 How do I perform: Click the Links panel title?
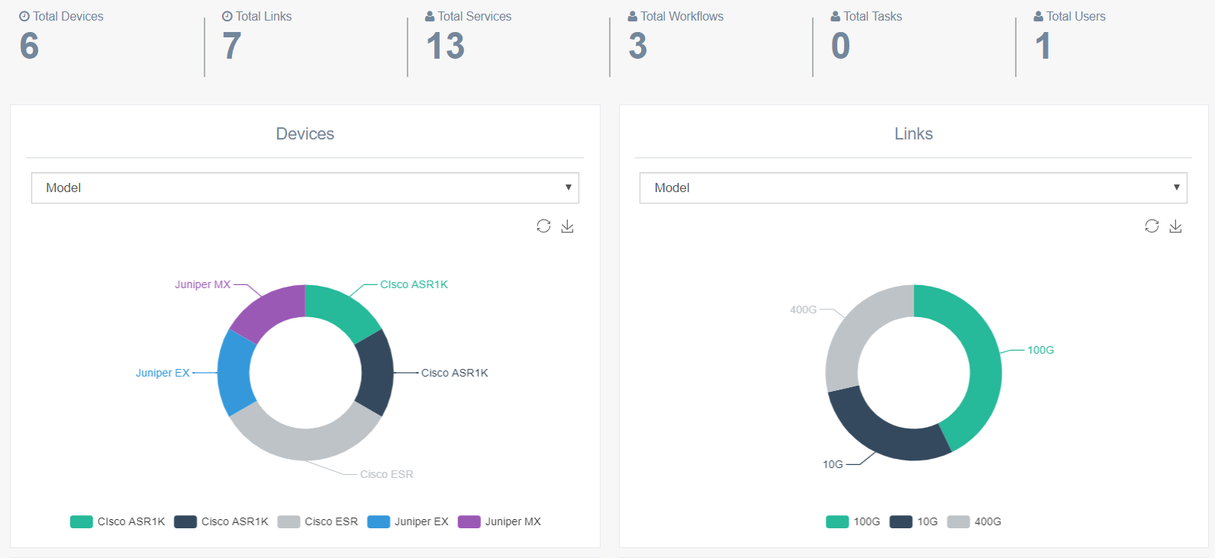(914, 133)
